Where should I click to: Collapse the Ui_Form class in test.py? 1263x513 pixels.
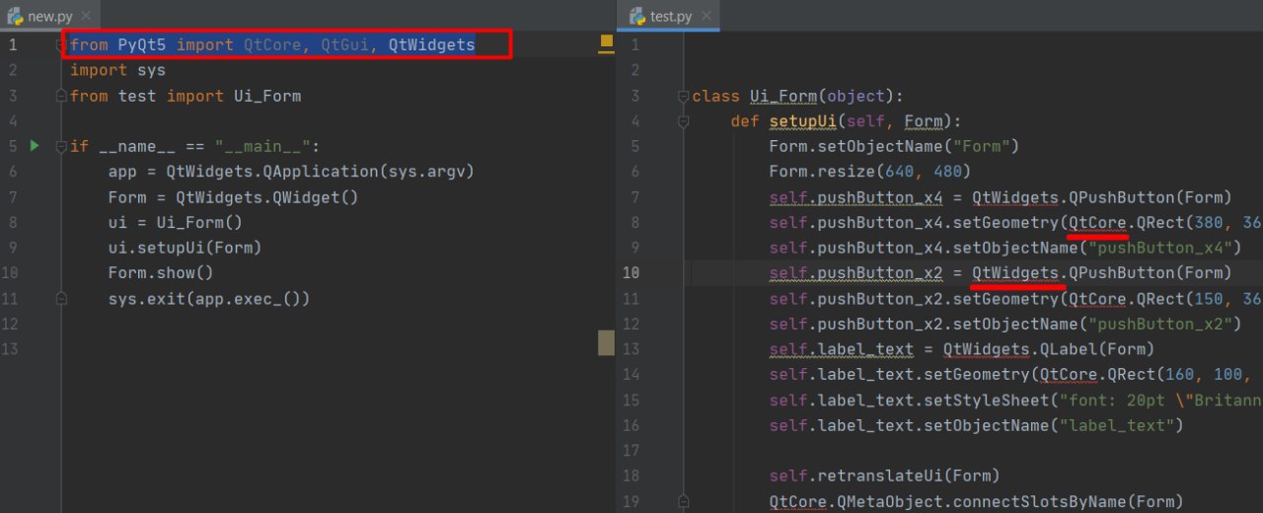click(x=683, y=96)
